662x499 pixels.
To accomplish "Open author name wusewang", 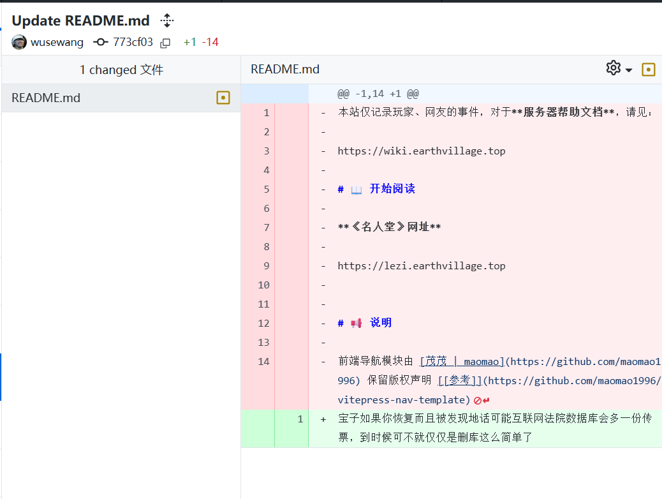I will point(57,42).
